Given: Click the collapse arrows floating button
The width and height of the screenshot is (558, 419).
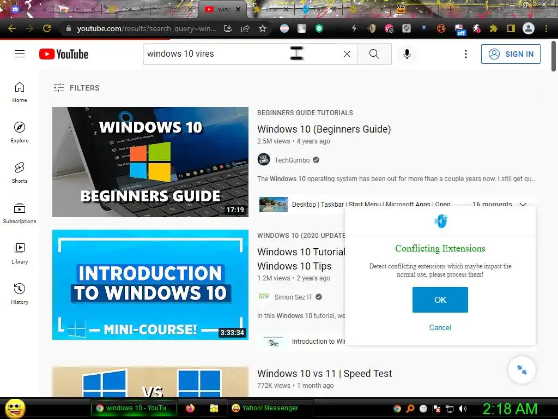Looking at the screenshot, I should coord(522,370).
